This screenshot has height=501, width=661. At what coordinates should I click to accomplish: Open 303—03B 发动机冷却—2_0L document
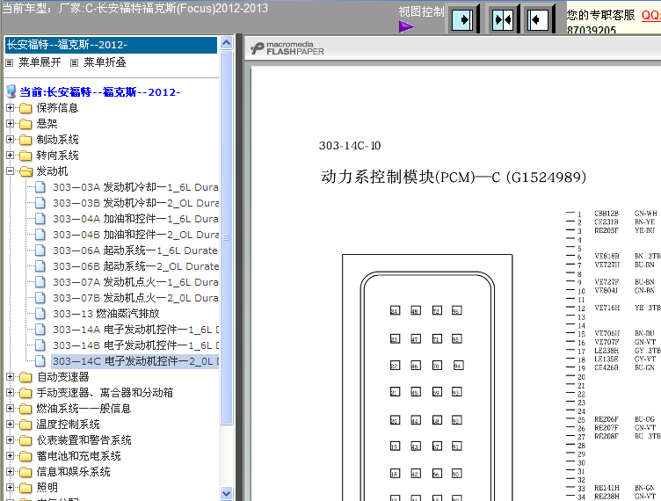[135, 203]
